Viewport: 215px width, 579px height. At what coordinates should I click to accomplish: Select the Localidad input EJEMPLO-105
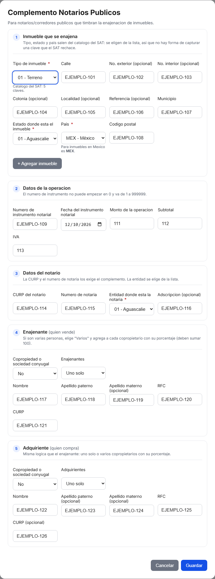pyautogui.click(x=83, y=112)
